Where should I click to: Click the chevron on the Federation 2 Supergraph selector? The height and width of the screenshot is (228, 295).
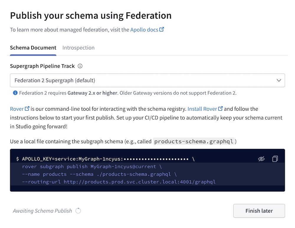click(x=278, y=80)
